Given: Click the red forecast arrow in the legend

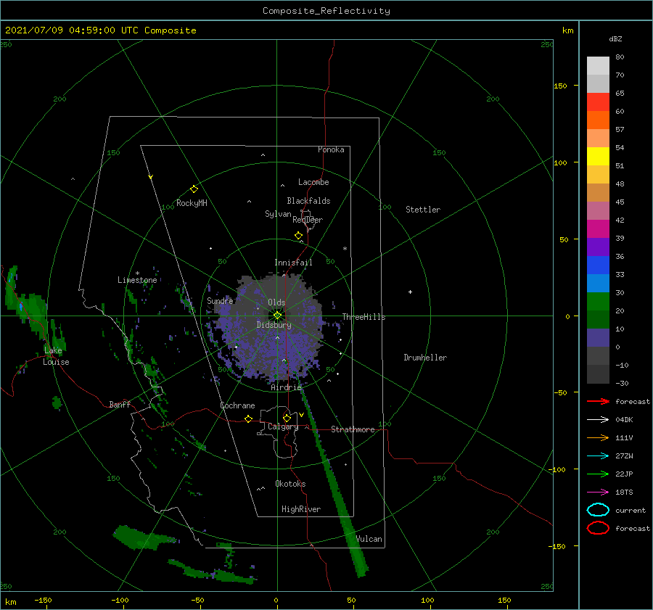Looking at the screenshot, I should (x=598, y=401).
